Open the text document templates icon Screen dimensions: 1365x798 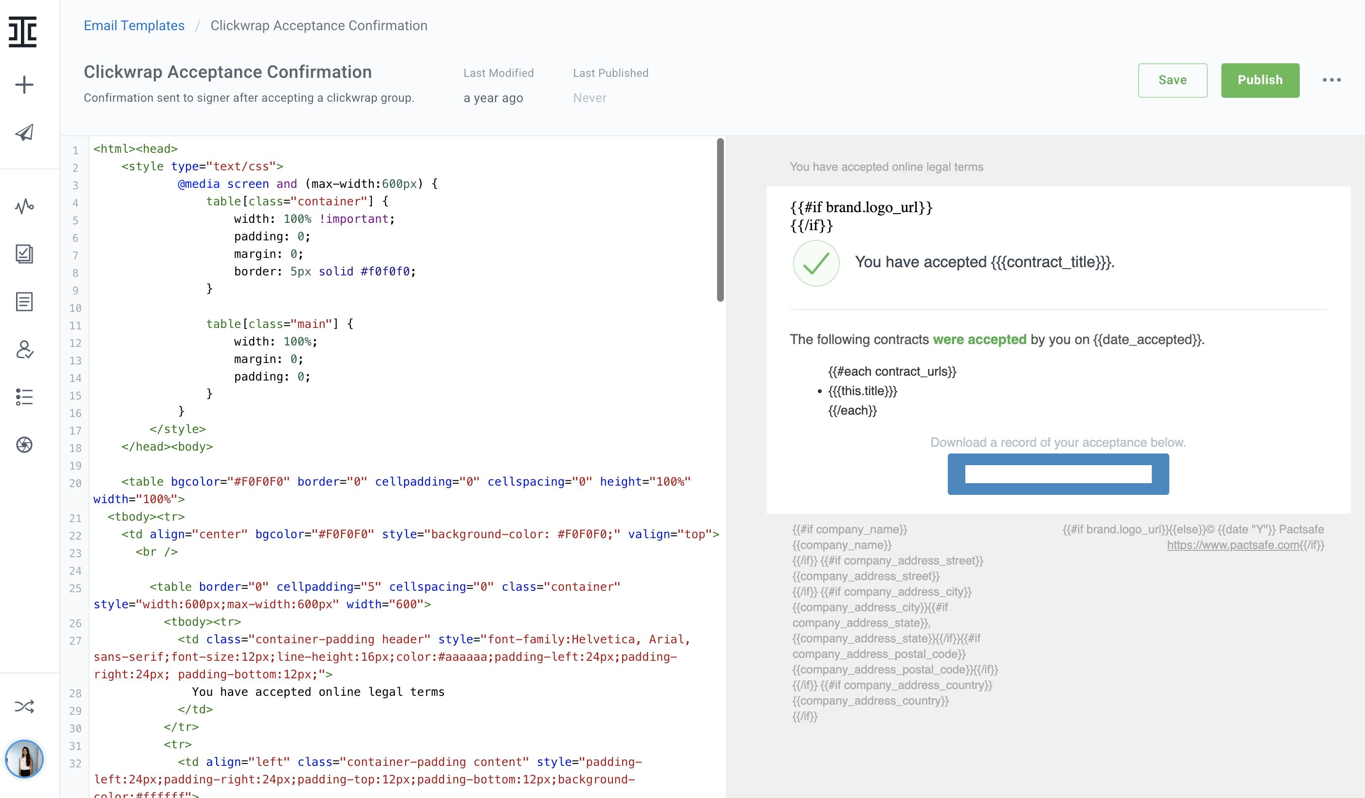tap(24, 302)
